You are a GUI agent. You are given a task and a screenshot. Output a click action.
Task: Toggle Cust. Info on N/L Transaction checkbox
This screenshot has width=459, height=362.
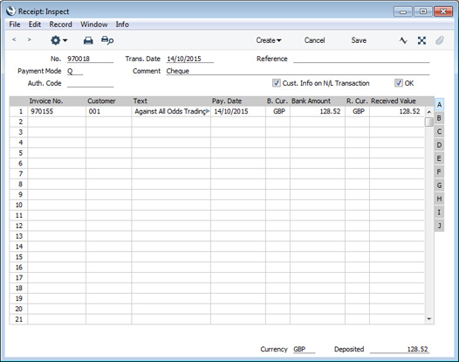[276, 83]
